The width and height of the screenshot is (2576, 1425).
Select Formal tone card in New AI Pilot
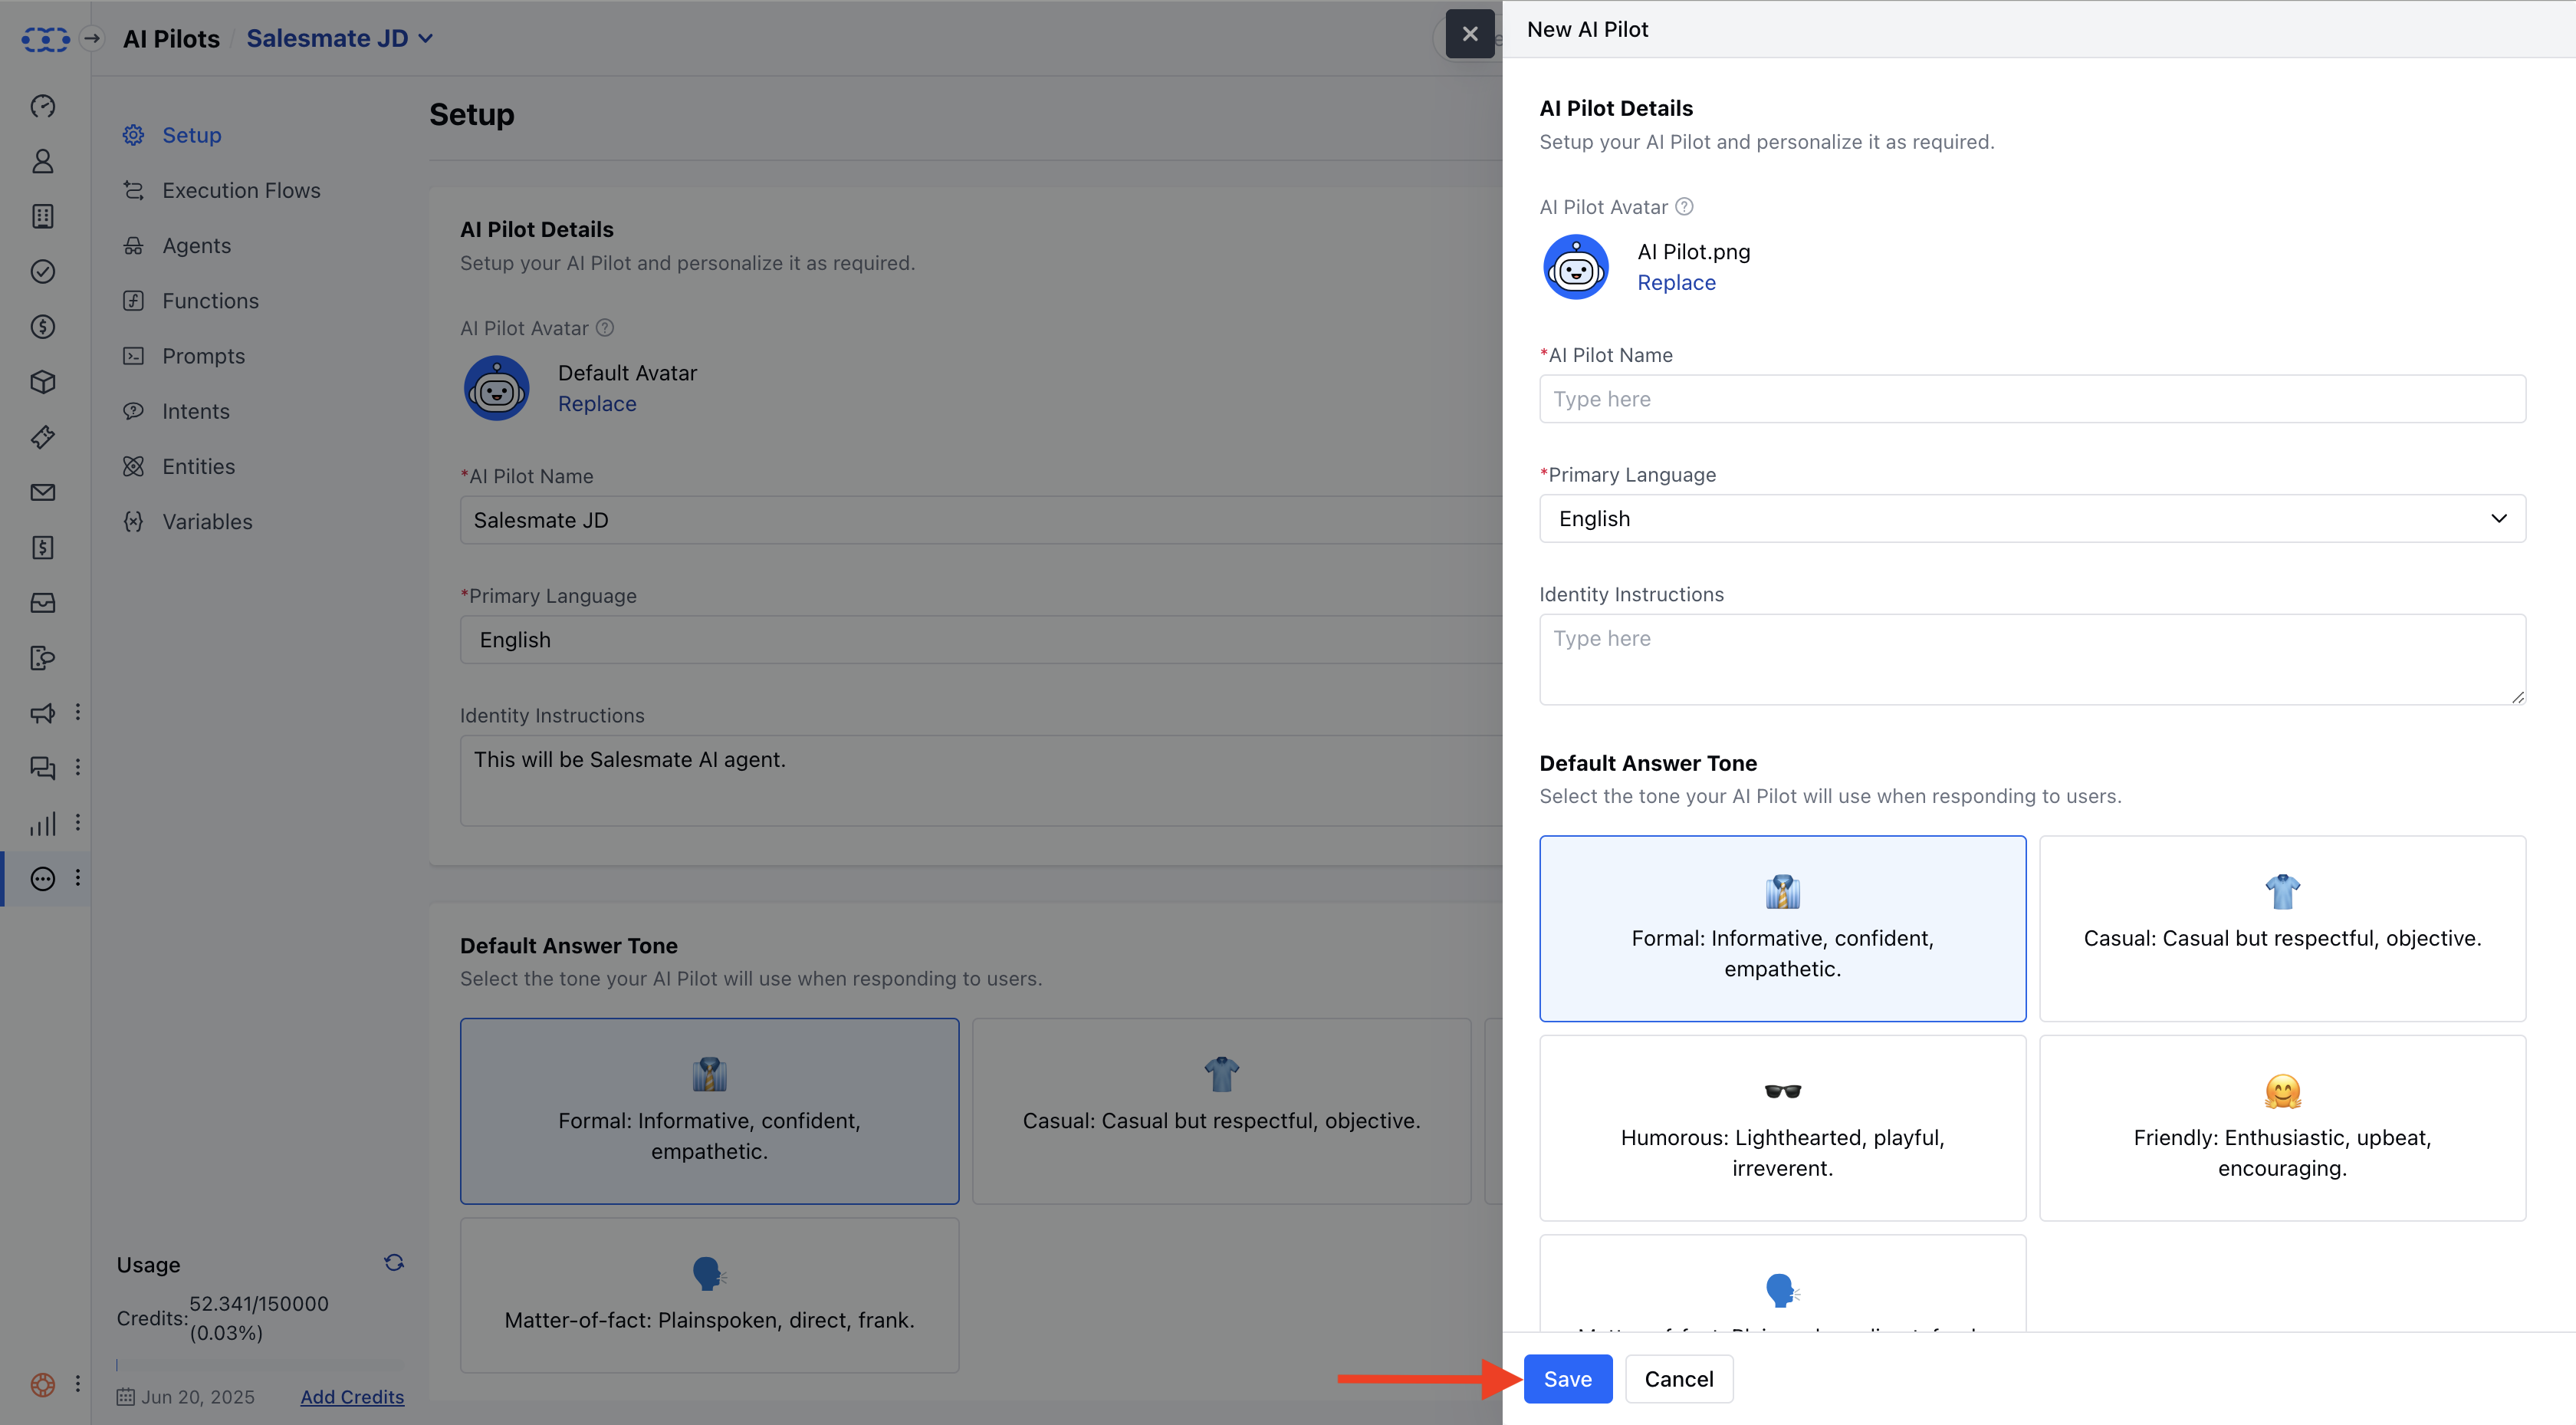point(1782,929)
